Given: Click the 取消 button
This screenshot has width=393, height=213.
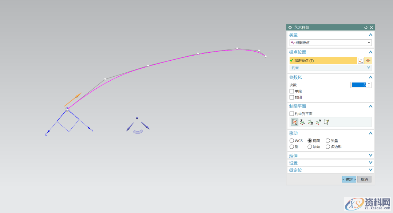Looking at the screenshot, I should pyautogui.click(x=364, y=179).
